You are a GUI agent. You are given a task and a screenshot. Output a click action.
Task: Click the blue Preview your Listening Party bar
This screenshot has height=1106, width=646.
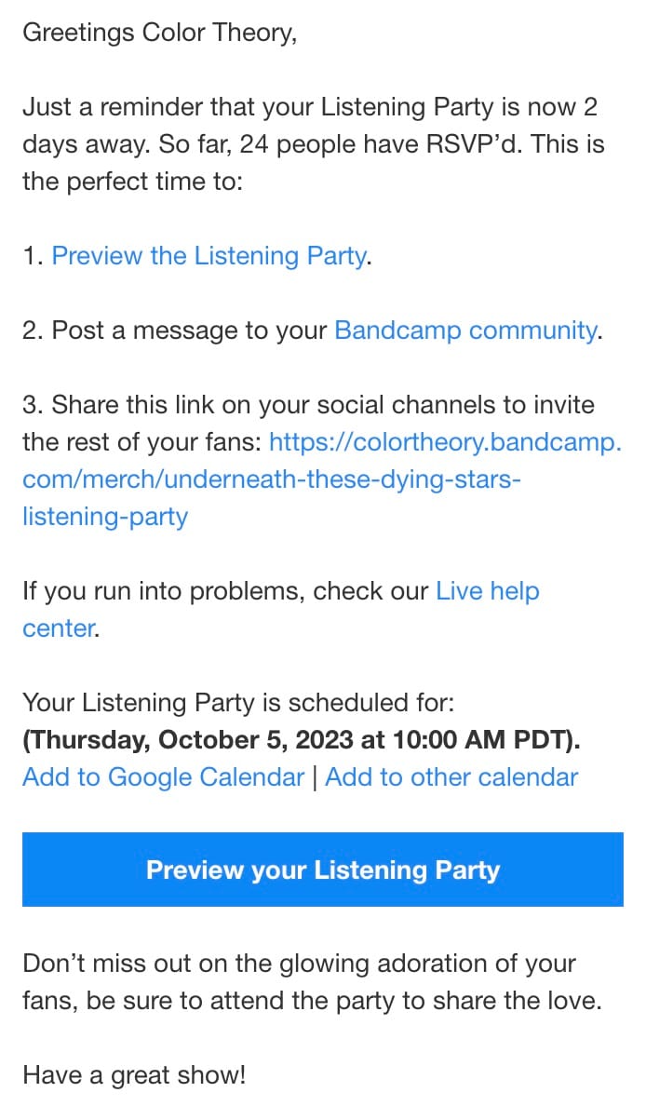click(x=323, y=870)
